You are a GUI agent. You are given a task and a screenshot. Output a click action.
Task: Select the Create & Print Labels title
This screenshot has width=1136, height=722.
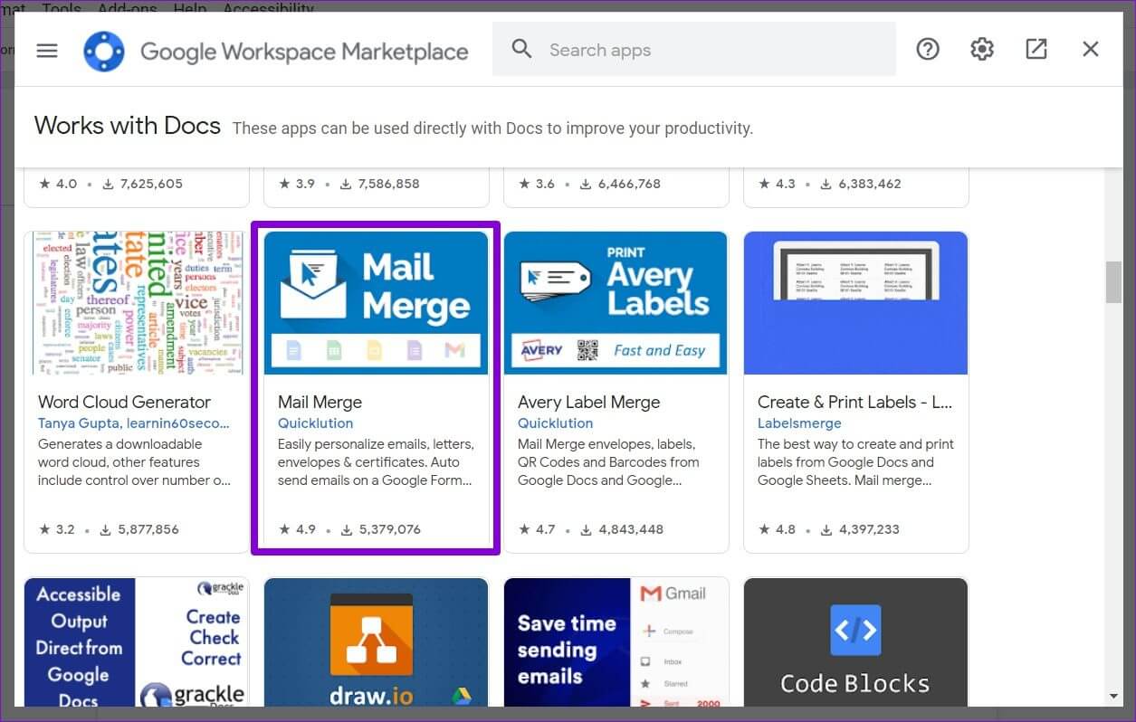tap(854, 402)
